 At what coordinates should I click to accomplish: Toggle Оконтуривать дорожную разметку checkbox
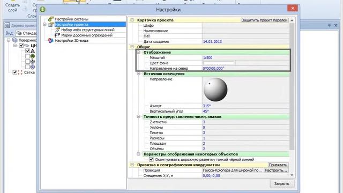click(x=151, y=160)
